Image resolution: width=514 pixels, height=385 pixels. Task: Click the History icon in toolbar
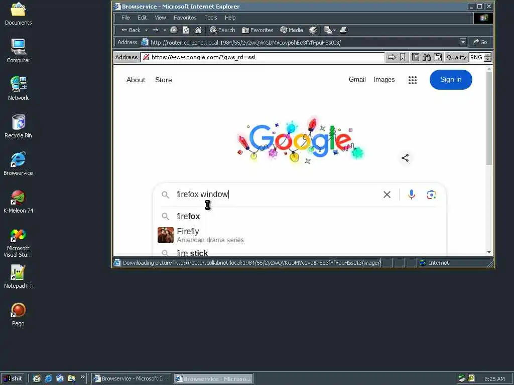[x=313, y=30]
